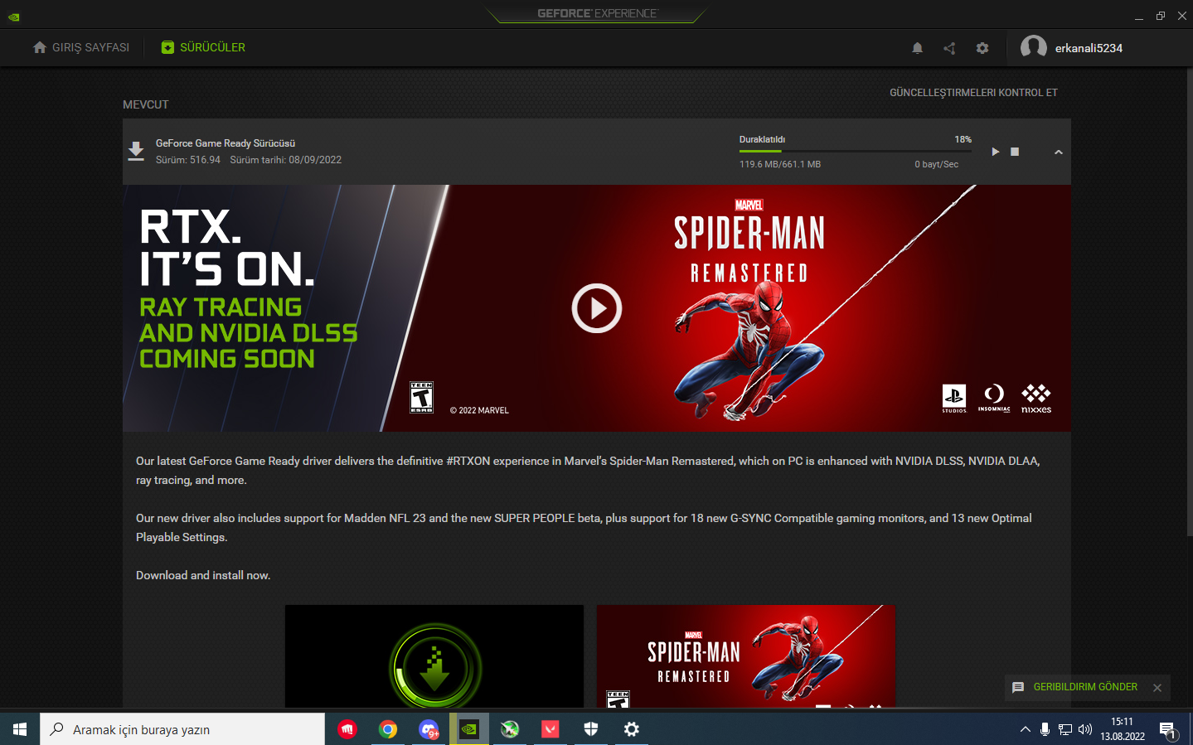Viewport: 1193px width, 745px height.
Task: Open the volume control in system tray
Action: coord(1085,729)
